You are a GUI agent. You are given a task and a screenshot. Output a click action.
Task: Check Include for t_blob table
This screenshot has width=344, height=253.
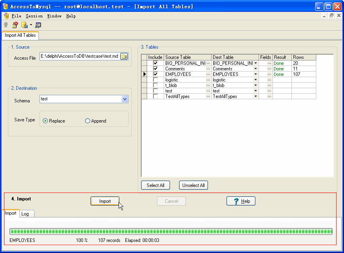155,85
